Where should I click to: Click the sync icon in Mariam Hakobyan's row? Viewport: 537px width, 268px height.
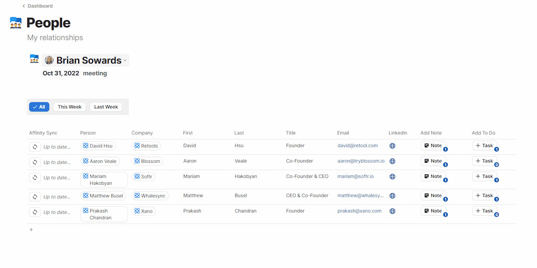point(35,178)
